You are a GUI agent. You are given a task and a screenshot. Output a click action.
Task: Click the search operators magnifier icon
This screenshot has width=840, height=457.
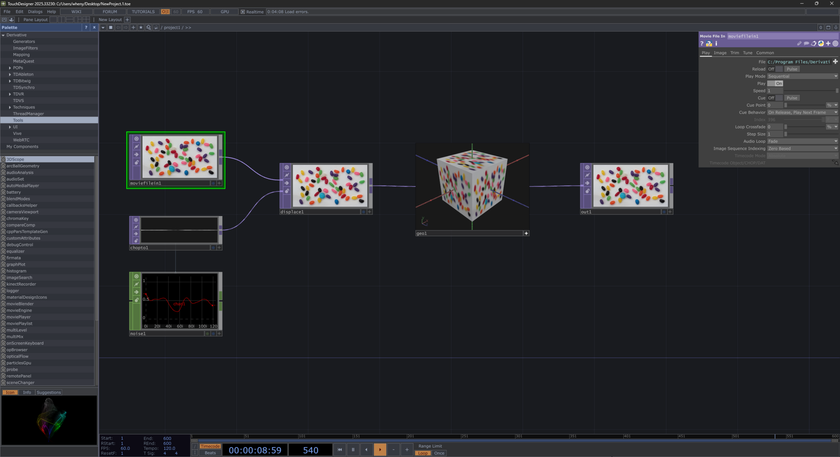(x=148, y=27)
